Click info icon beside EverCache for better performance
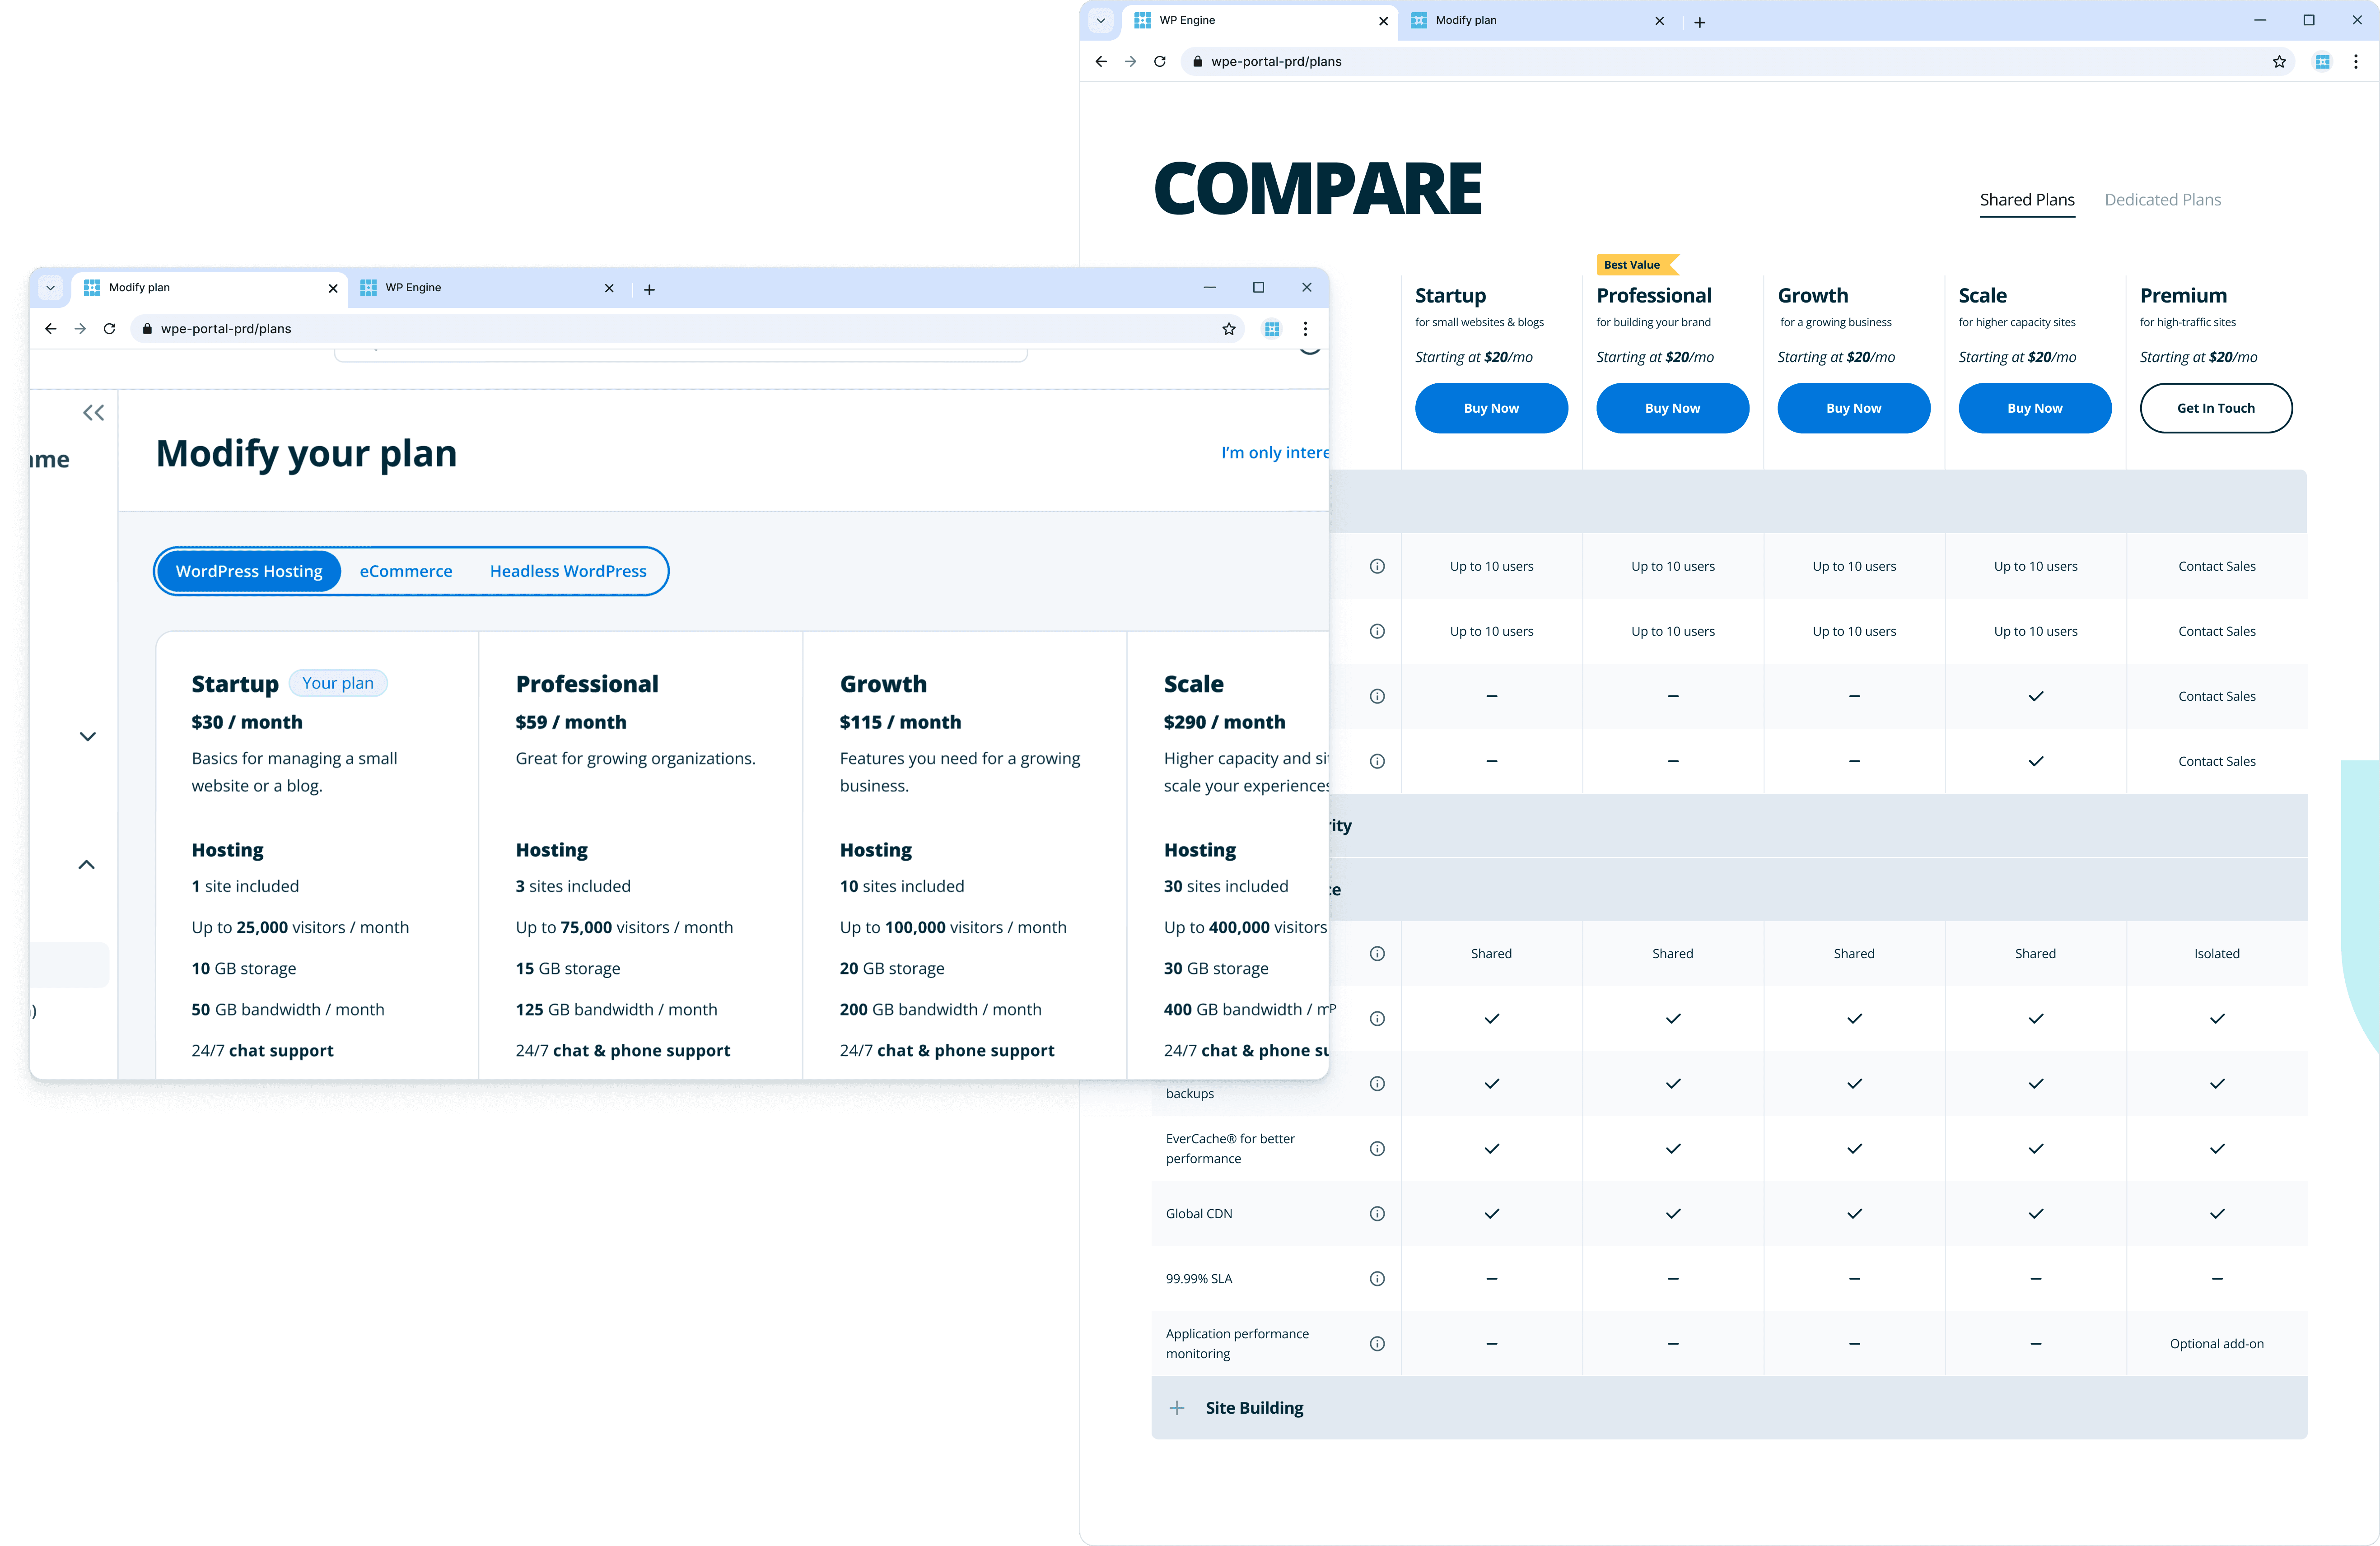Image resolution: width=2380 pixels, height=1546 pixels. click(x=1377, y=1148)
